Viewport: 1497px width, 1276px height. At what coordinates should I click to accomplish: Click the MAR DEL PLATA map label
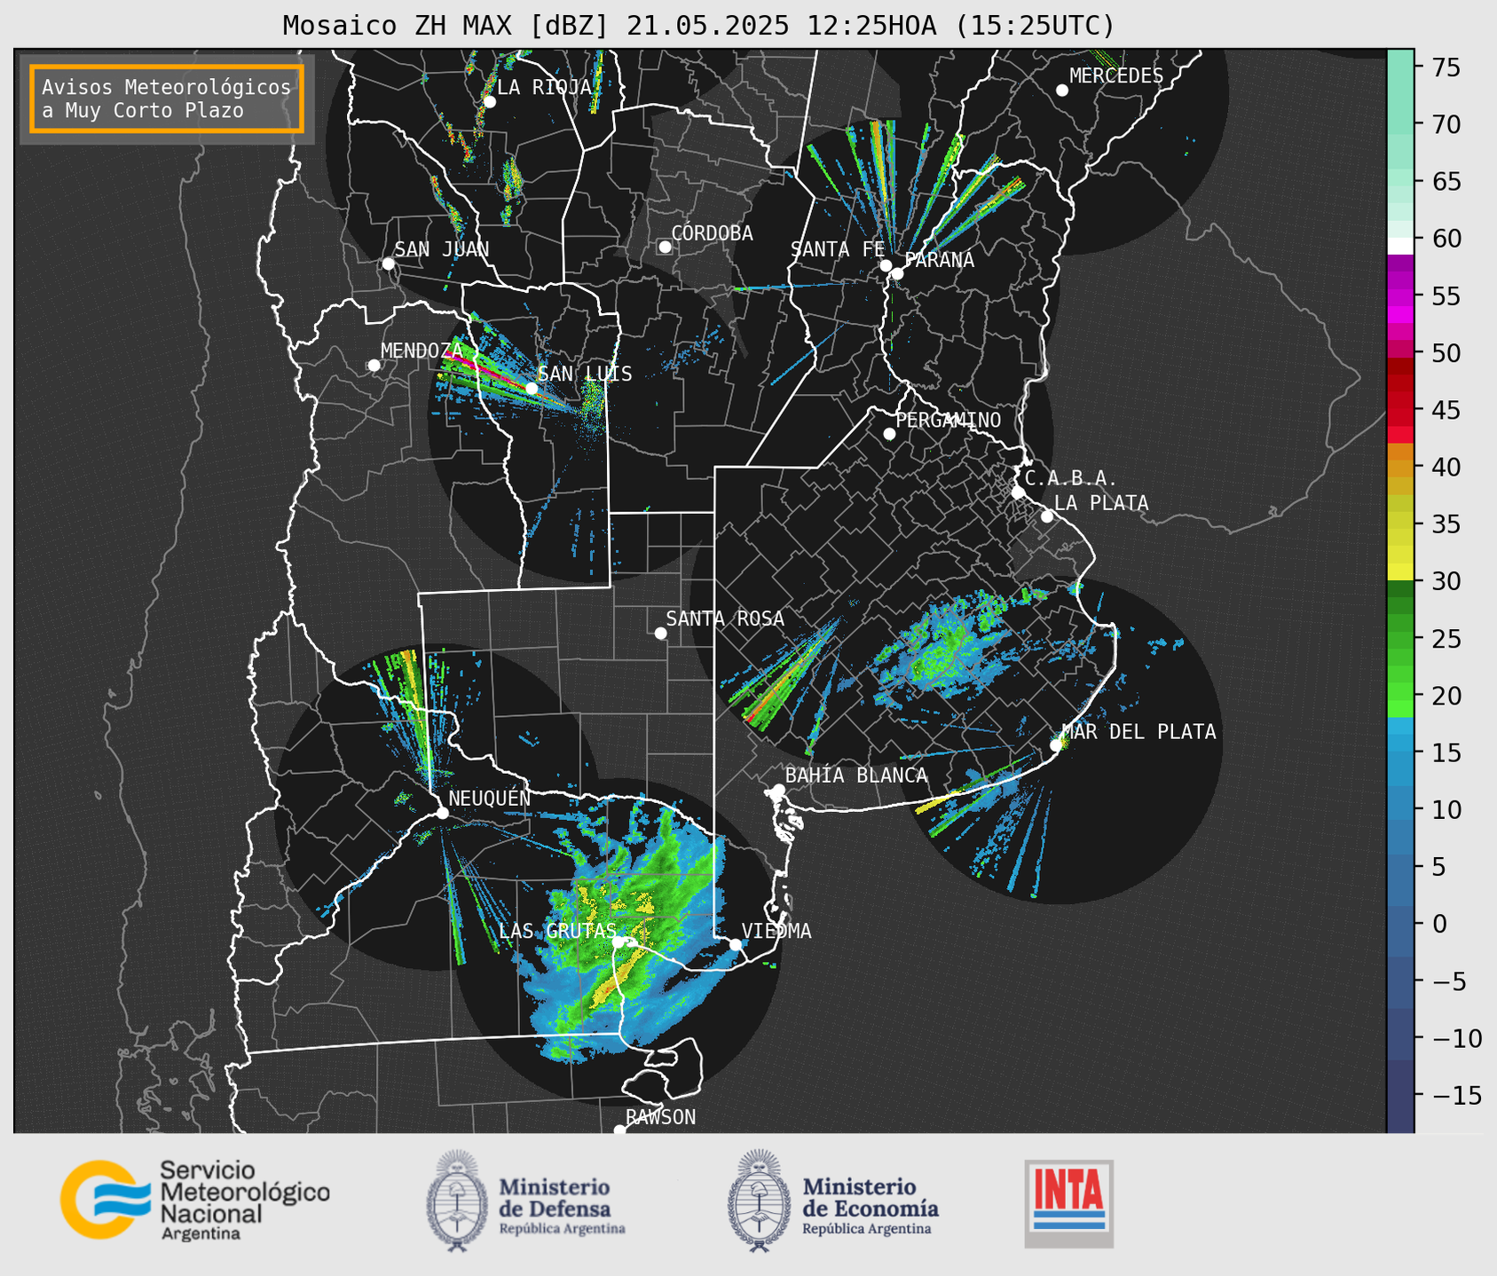pyautogui.click(x=1139, y=732)
